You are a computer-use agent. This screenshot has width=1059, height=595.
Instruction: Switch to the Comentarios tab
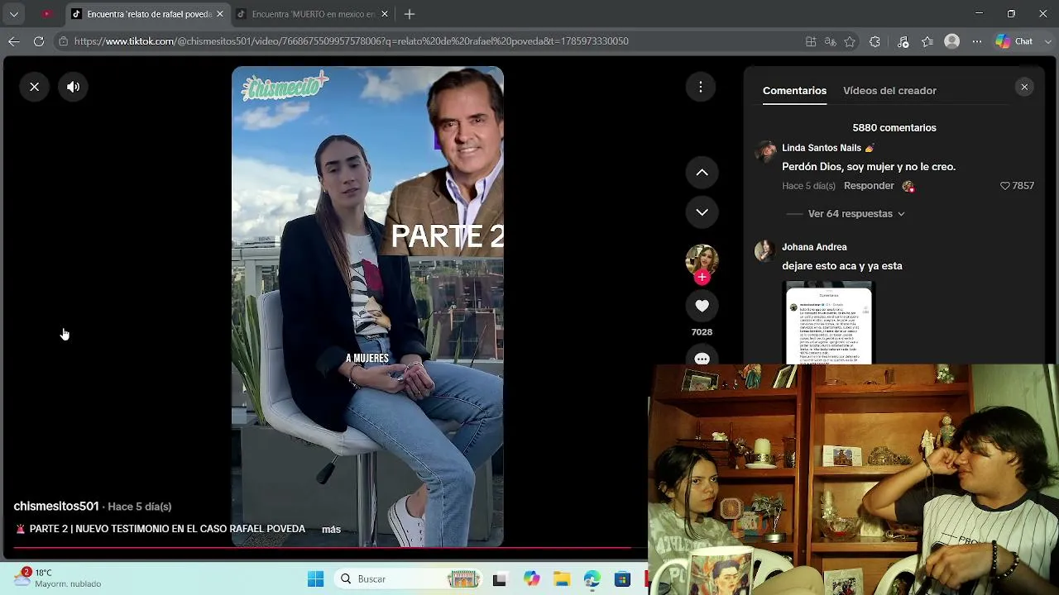[x=794, y=91]
